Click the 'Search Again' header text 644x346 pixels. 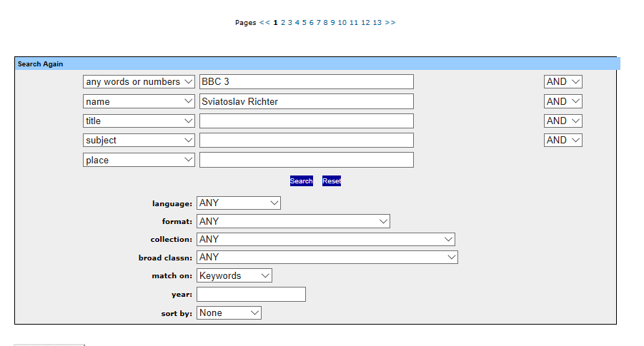coord(40,64)
